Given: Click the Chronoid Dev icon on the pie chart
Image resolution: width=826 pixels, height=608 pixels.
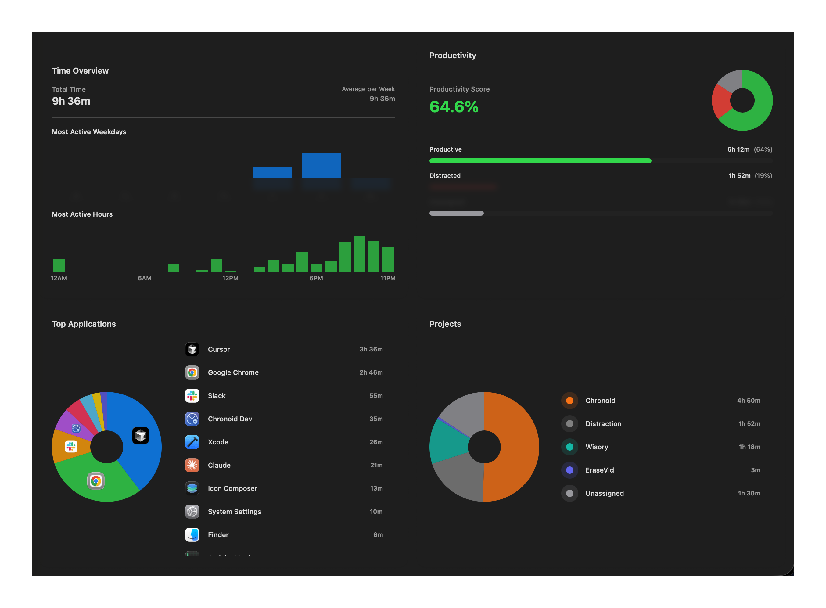Looking at the screenshot, I should 76,428.
